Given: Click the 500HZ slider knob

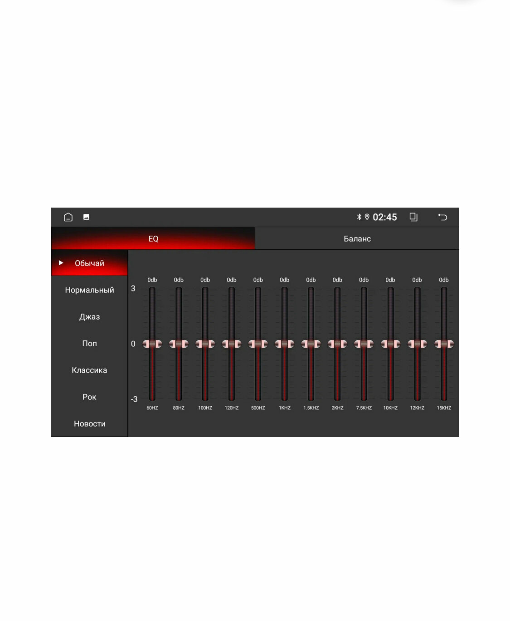Looking at the screenshot, I should pyautogui.click(x=258, y=344).
